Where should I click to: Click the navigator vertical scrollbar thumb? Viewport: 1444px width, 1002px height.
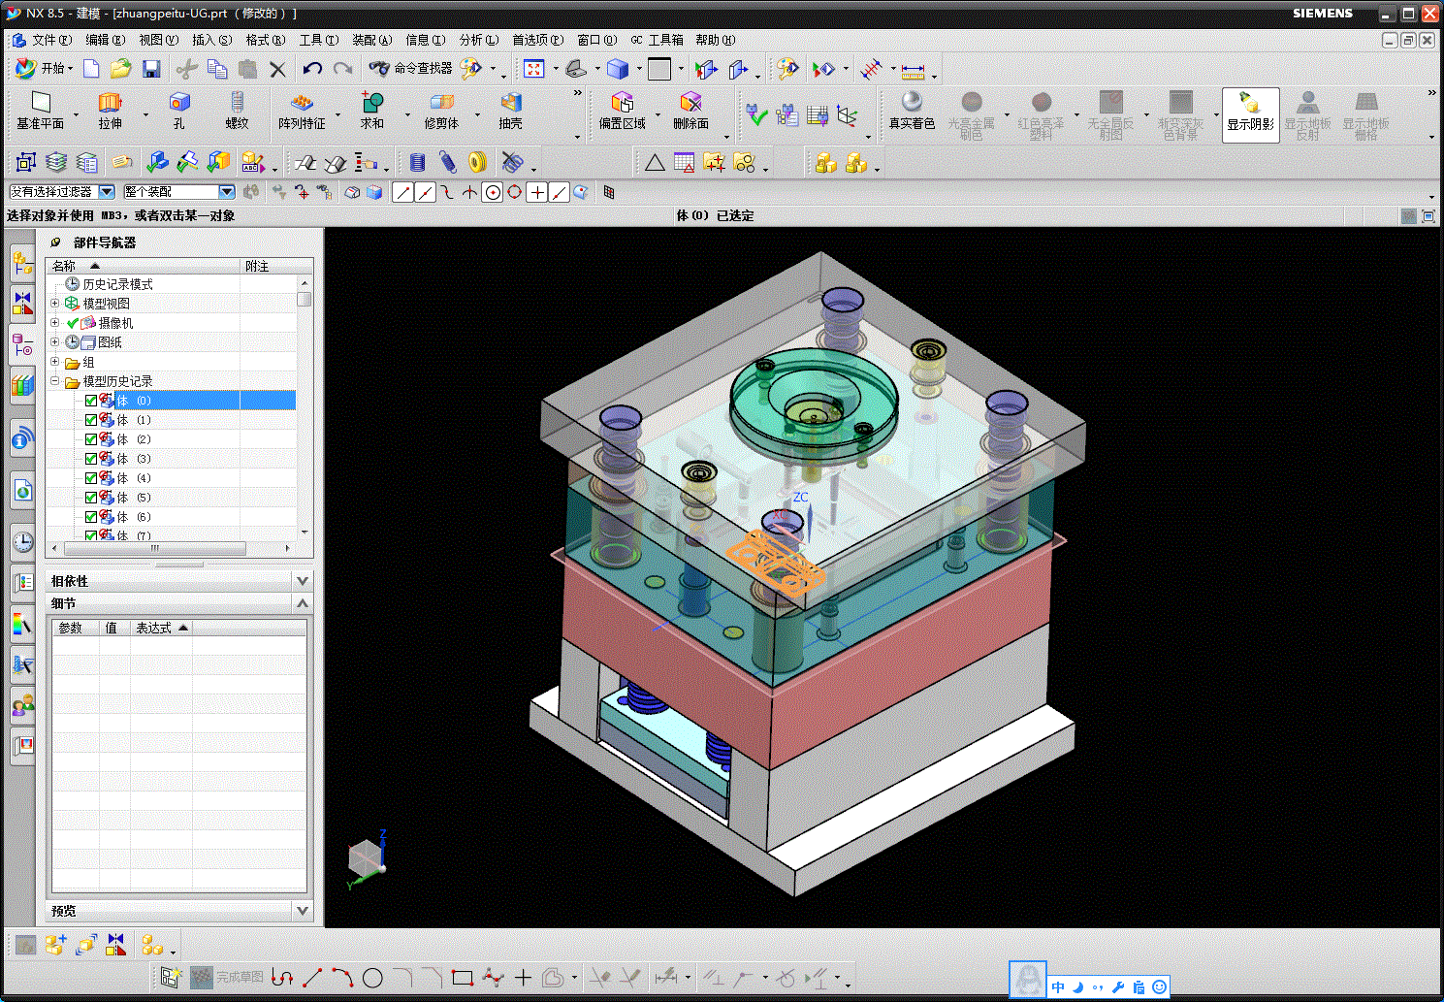[305, 299]
